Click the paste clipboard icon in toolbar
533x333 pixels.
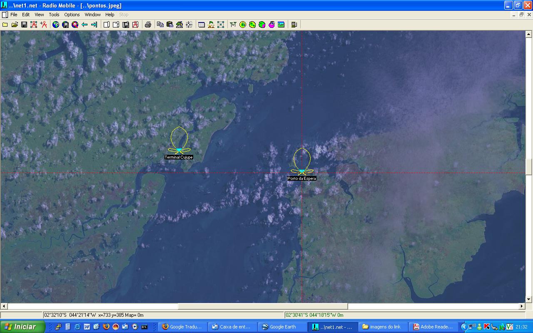pyautogui.click(x=170, y=25)
